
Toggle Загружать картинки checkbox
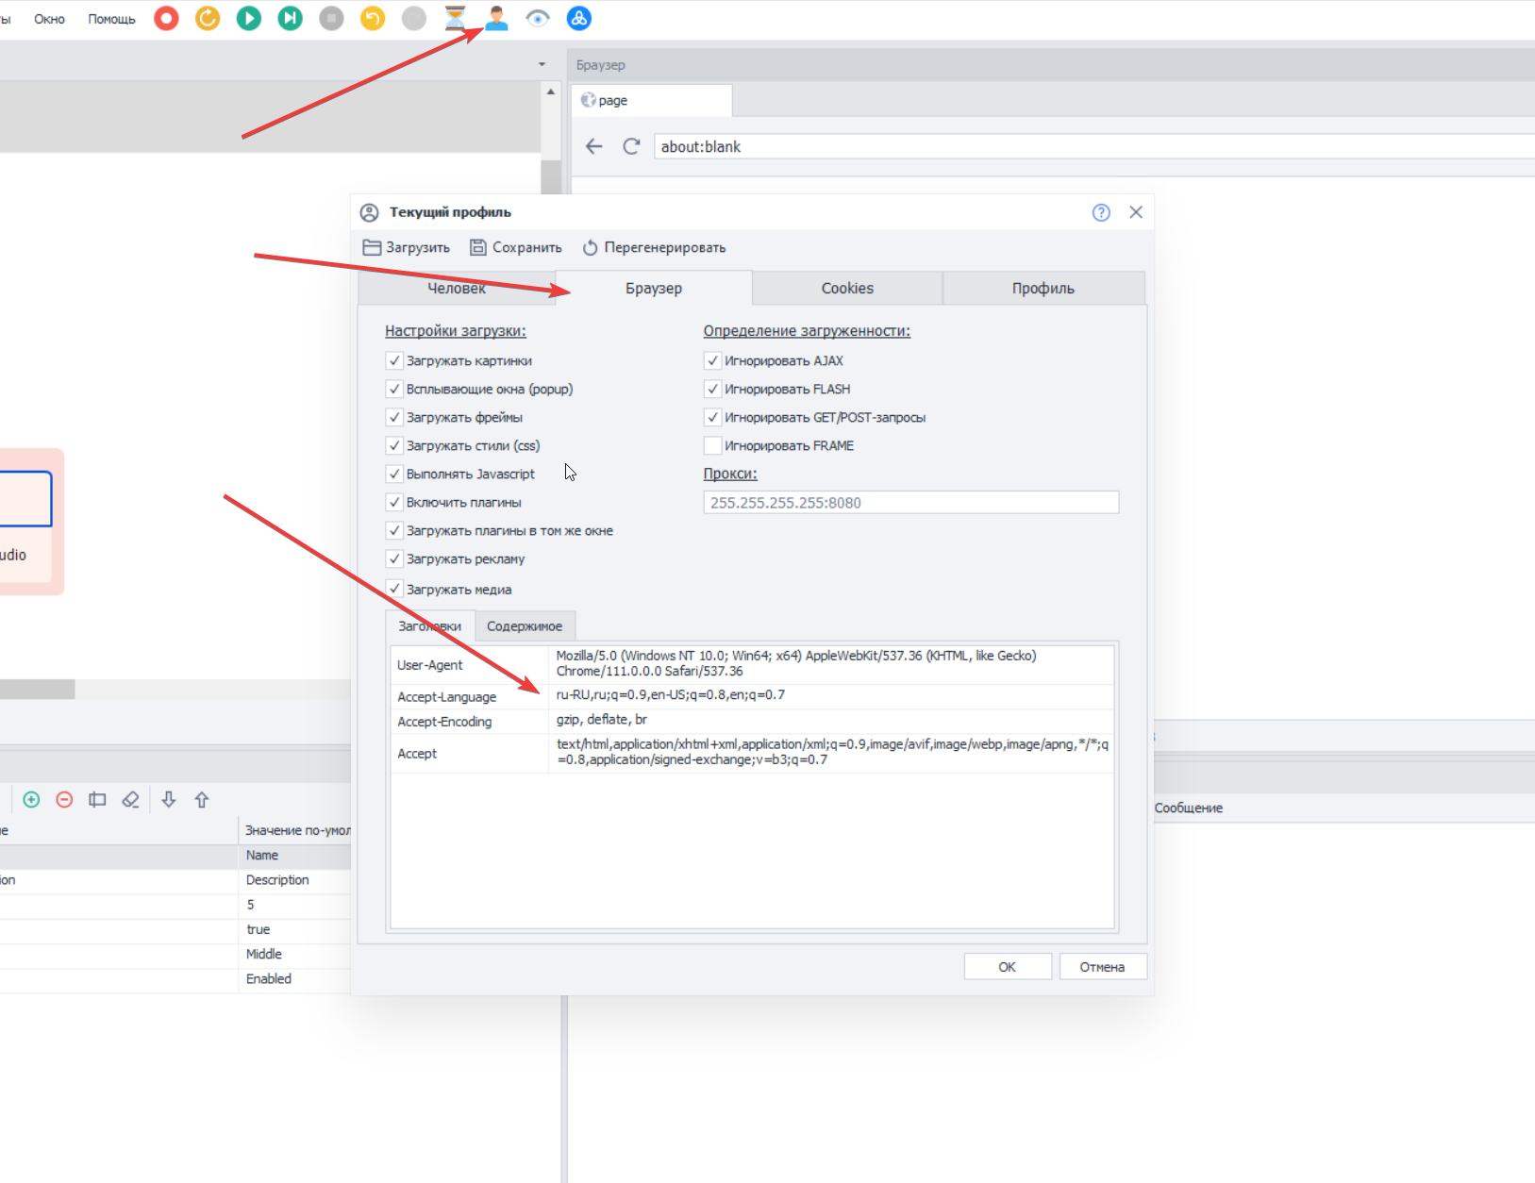point(394,360)
